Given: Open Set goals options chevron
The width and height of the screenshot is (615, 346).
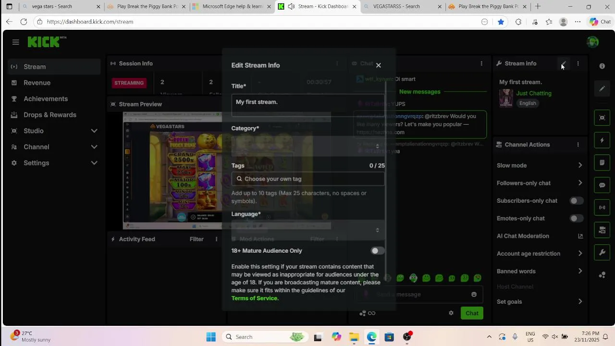Looking at the screenshot, I should tap(580, 302).
